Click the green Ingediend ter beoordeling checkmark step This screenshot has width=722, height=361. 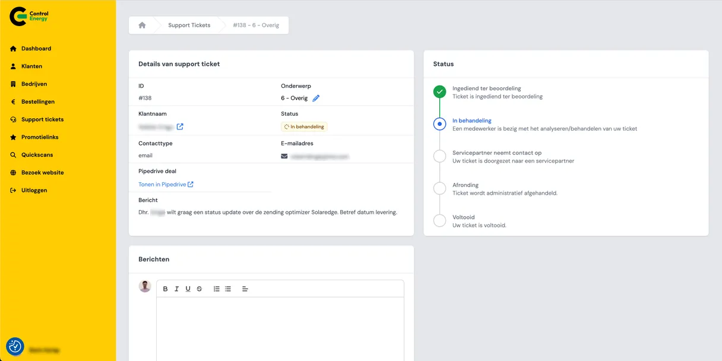pos(439,92)
